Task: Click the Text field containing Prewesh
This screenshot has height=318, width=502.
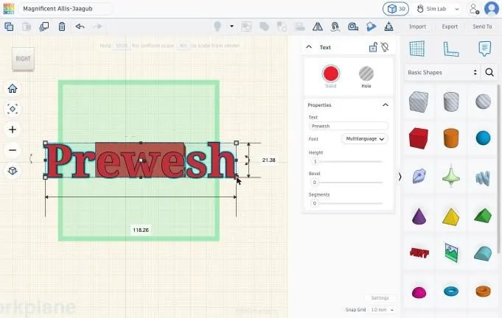Action: click(349, 126)
